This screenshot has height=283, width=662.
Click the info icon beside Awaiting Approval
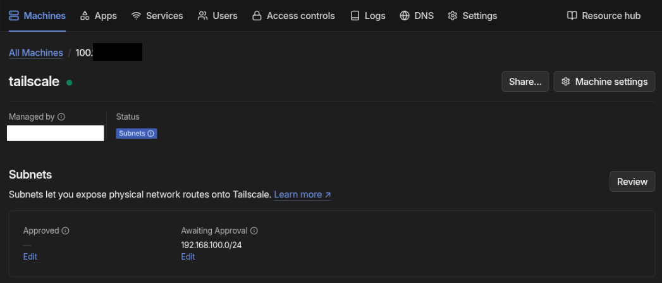[254, 231]
